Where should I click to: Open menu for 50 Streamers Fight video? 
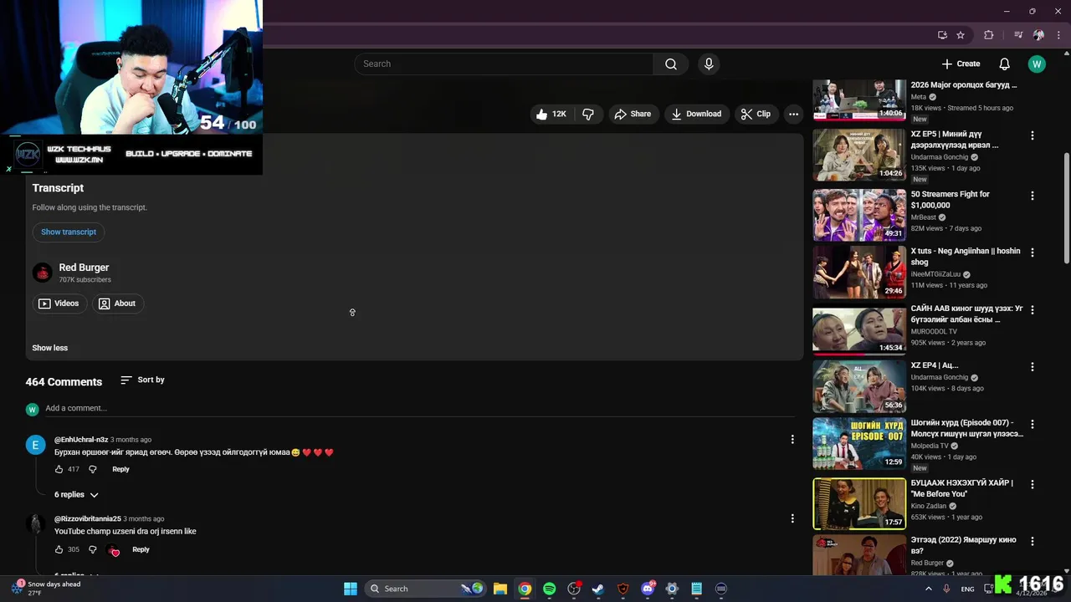click(x=1032, y=196)
